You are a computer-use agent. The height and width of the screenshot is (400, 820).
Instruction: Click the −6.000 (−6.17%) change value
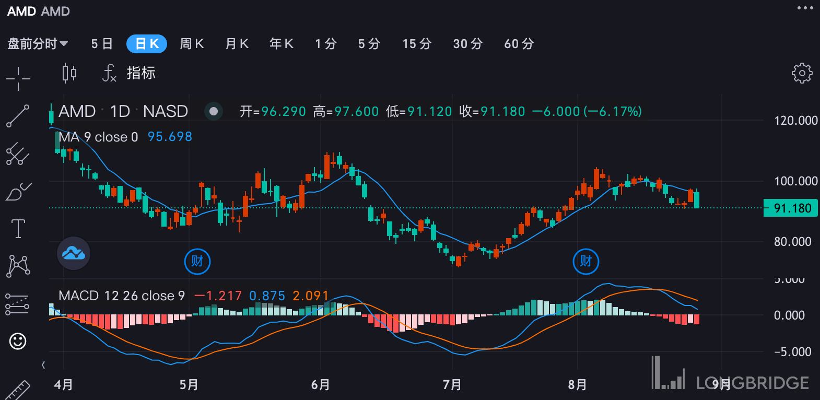point(587,112)
